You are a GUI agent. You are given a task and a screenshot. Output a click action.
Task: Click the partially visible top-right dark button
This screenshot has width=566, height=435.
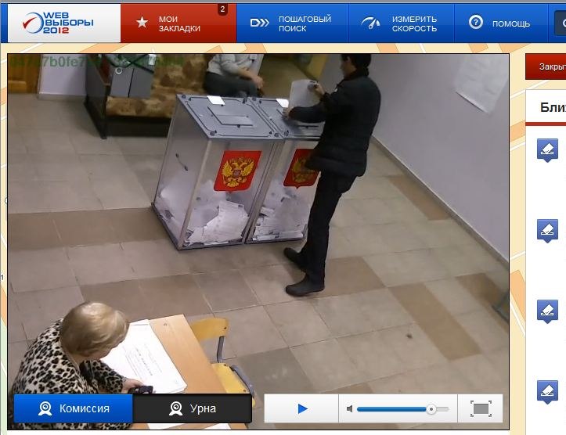pos(561,23)
